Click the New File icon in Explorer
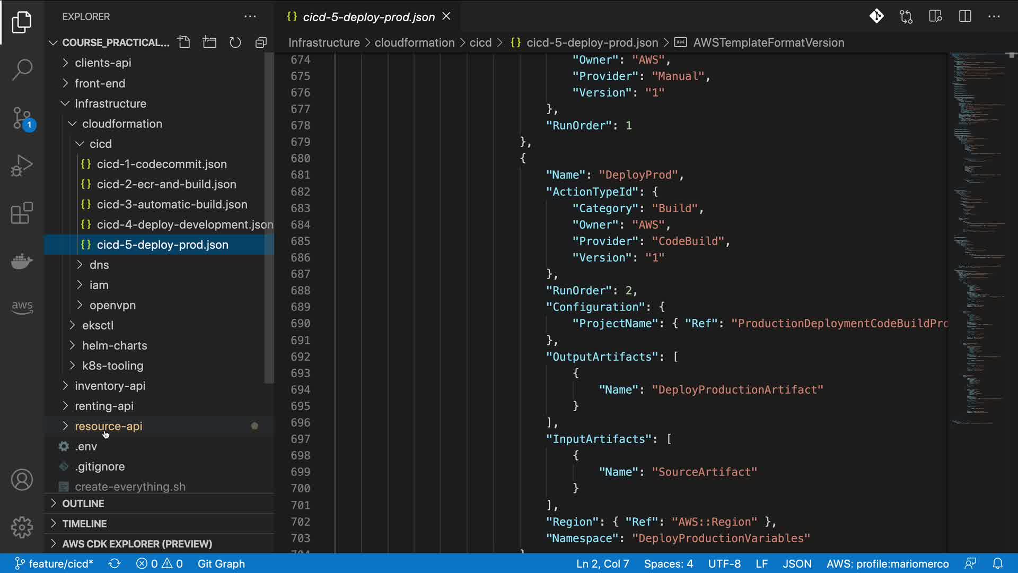1018x573 pixels. [x=184, y=42]
